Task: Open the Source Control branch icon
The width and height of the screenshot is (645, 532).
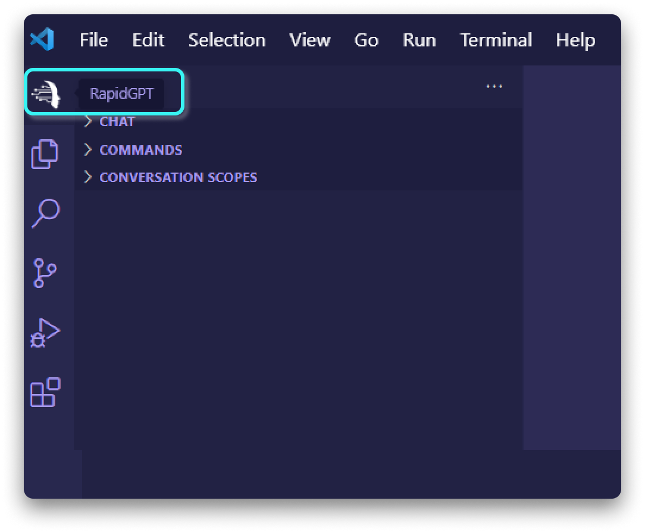Action: pyautogui.click(x=45, y=273)
